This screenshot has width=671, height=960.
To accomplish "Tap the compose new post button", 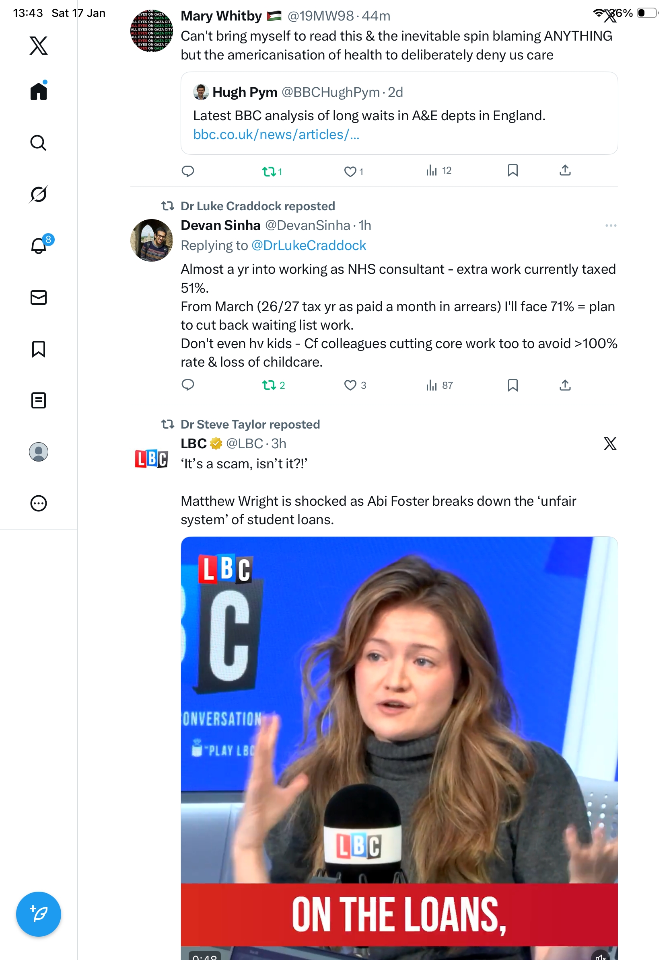I will (x=39, y=914).
